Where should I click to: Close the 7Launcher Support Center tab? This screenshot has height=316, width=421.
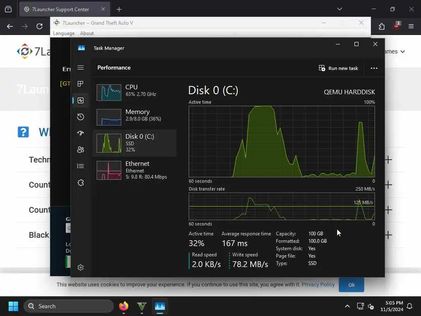tap(103, 9)
